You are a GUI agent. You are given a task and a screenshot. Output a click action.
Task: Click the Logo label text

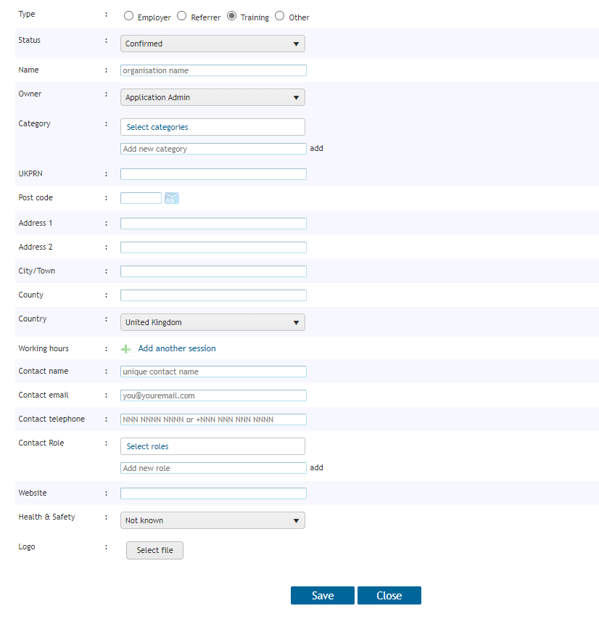click(27, 546)
